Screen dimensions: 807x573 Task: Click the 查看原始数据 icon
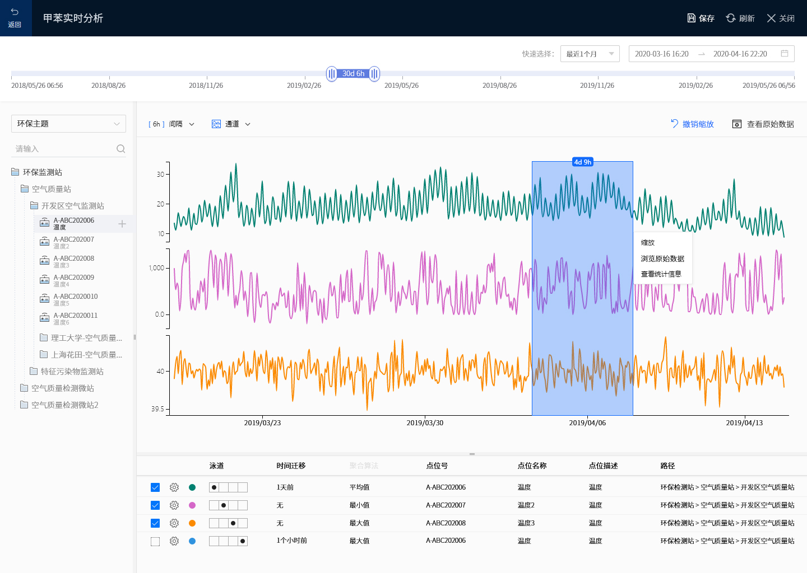[737, 124]
